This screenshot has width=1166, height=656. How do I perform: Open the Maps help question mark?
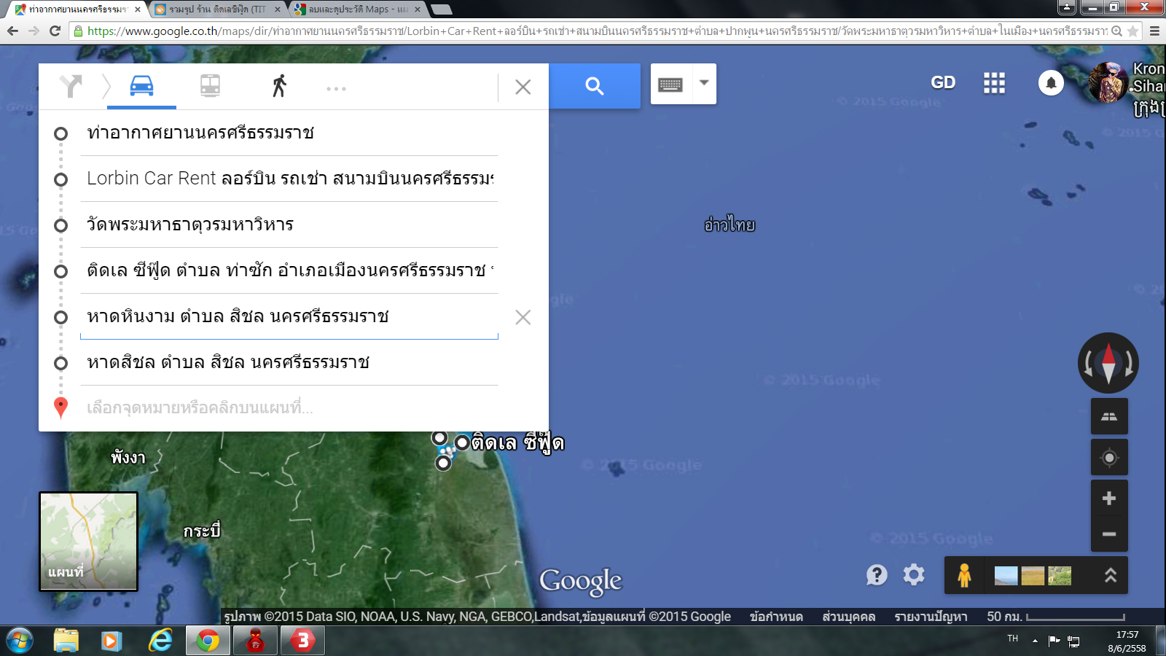(877, 575)
